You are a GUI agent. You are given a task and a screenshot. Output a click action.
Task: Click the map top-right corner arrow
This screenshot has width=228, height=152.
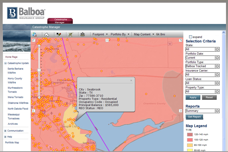pyautogui.click(x=180, y=40)
